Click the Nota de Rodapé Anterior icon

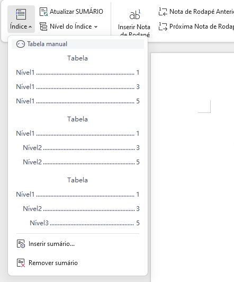[163, 12]
